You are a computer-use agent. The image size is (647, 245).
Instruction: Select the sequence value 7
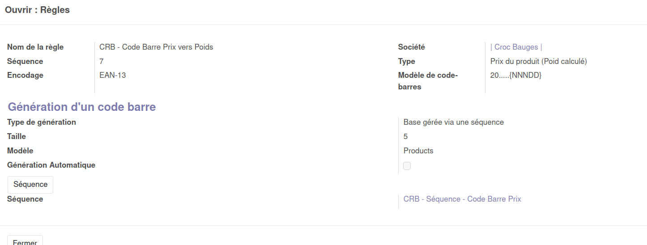[x=102, y=61]
